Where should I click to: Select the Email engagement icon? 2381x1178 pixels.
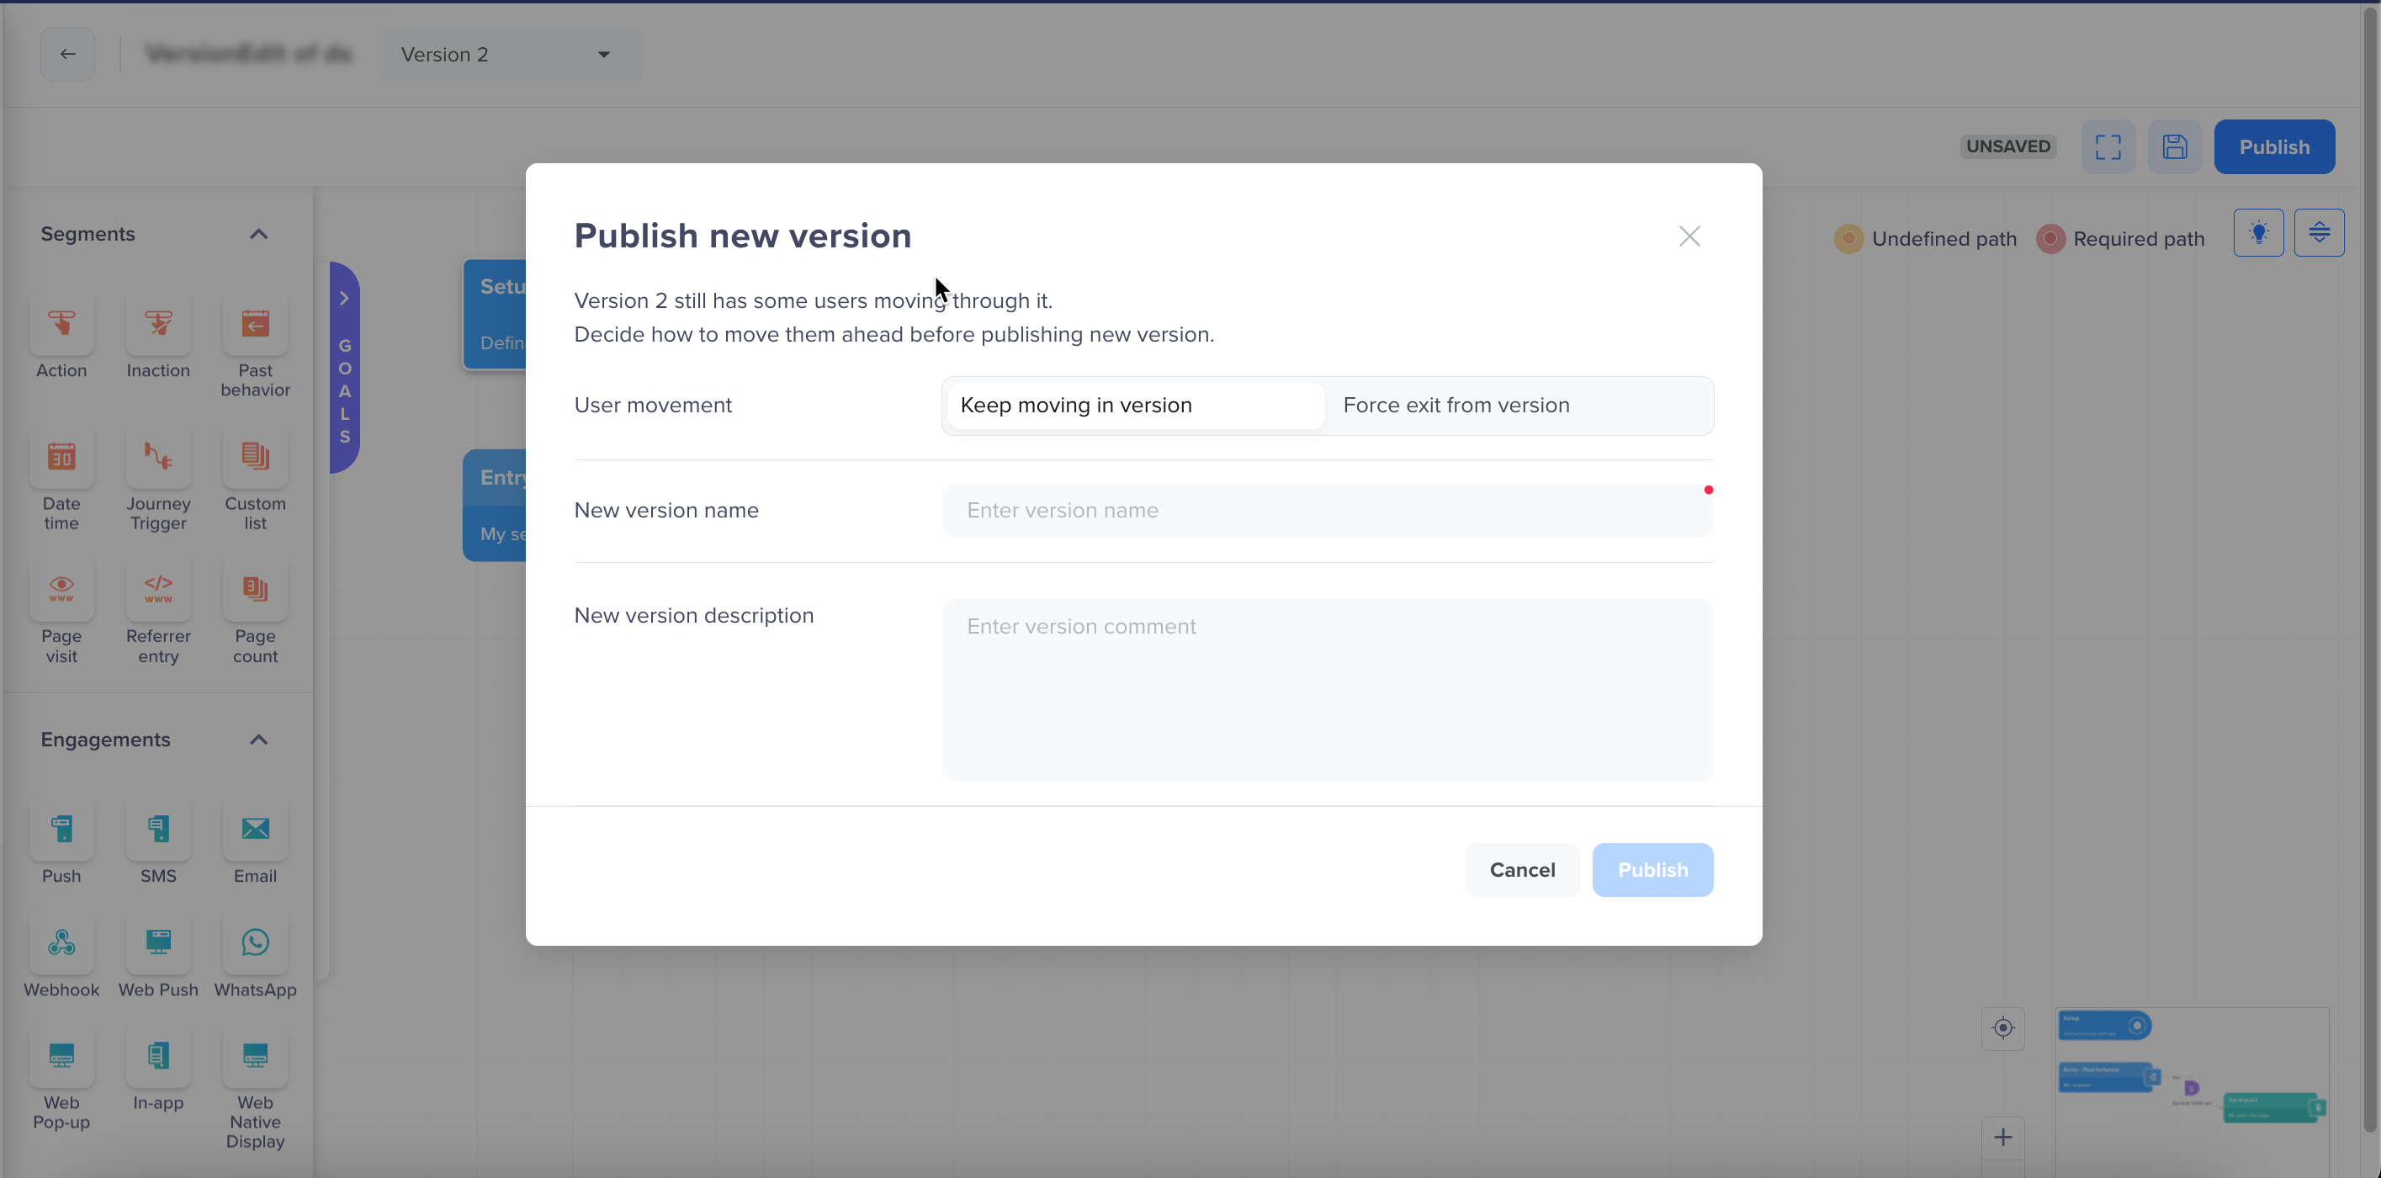click(x=254, y=830)
